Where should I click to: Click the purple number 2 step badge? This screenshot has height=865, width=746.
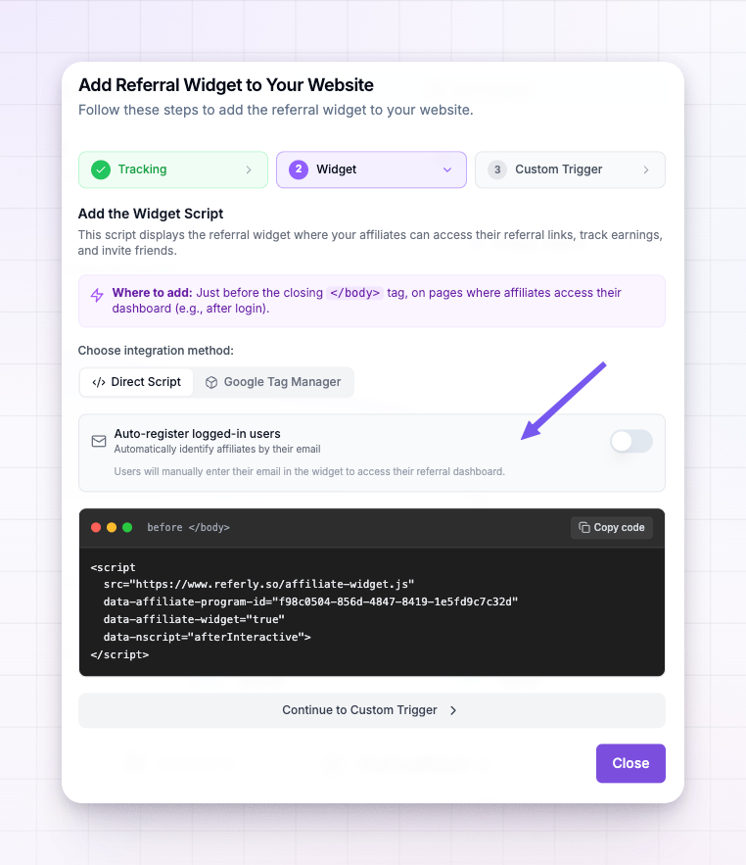point(299,169)
